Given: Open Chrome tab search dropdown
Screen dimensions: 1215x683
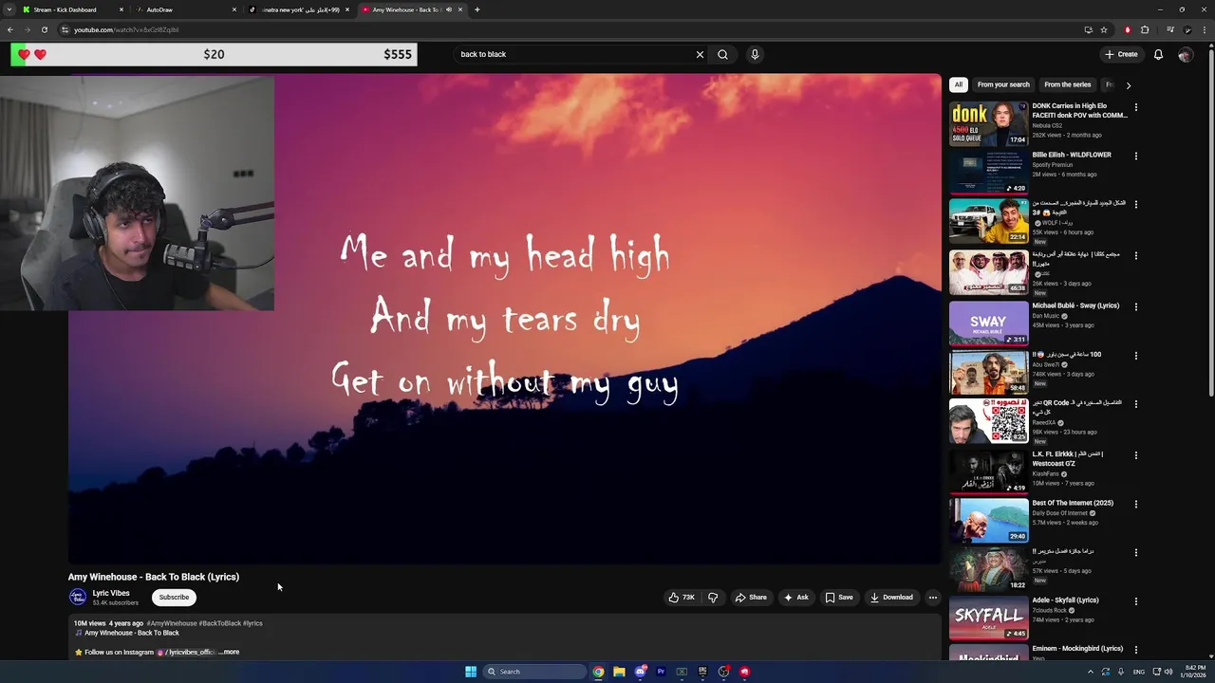Looking at the screenshot, I should click(x=9, y=9).
